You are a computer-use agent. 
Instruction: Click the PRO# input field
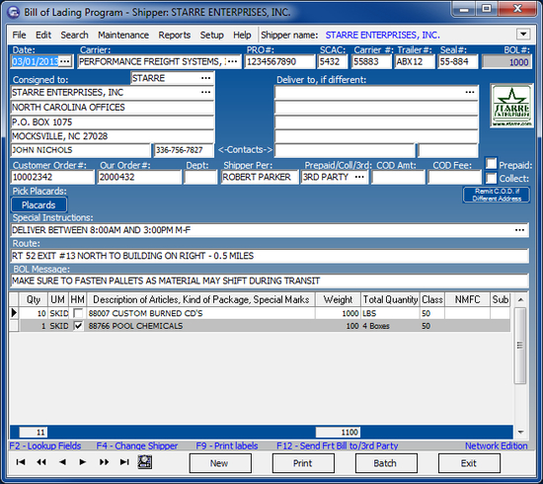(x=279, y=62)
